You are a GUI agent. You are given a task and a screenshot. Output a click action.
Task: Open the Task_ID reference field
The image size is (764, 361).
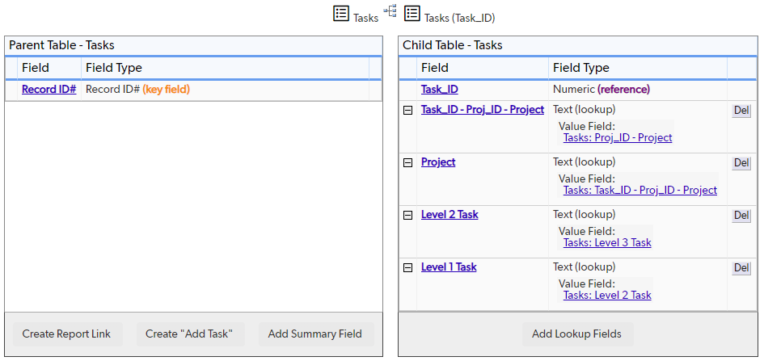click(x=440, y=90)
